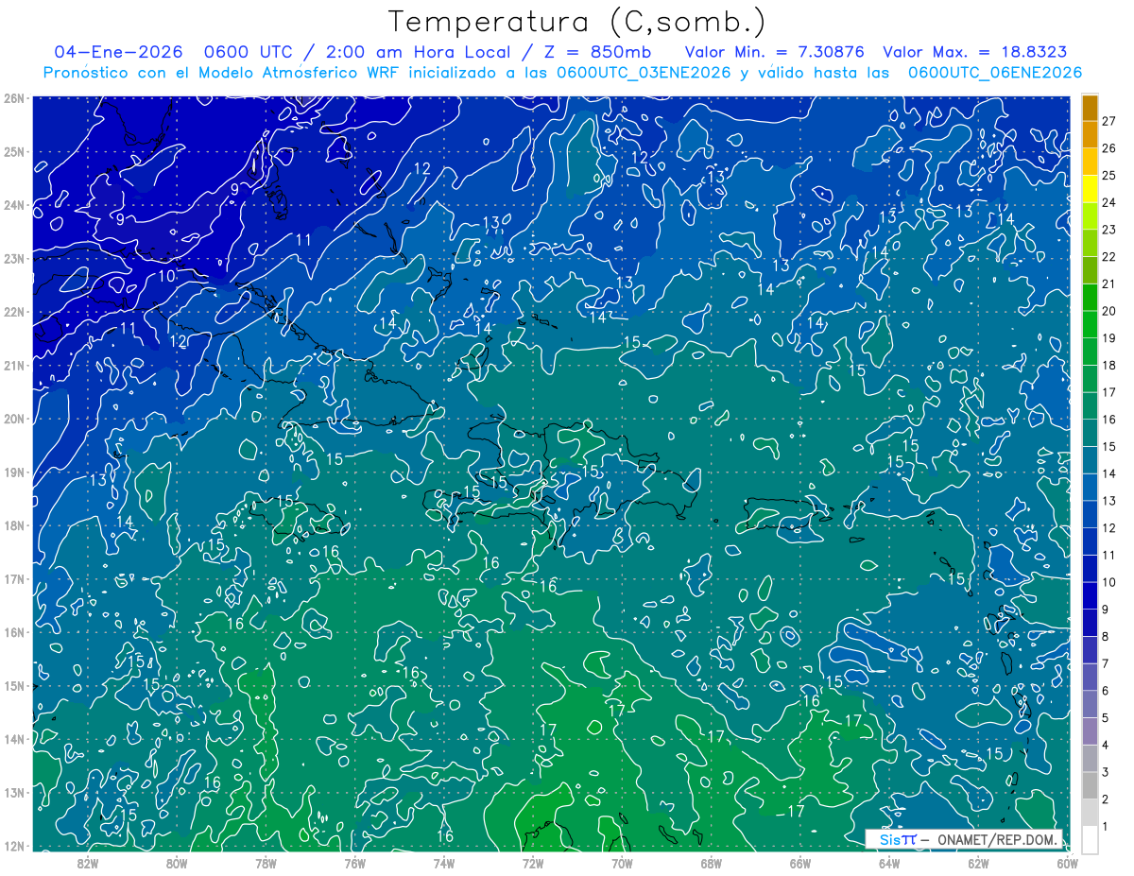Click the '62W' longitude axis label
The height and width of the screenshot is (876, 1134).
pos(978,863)
